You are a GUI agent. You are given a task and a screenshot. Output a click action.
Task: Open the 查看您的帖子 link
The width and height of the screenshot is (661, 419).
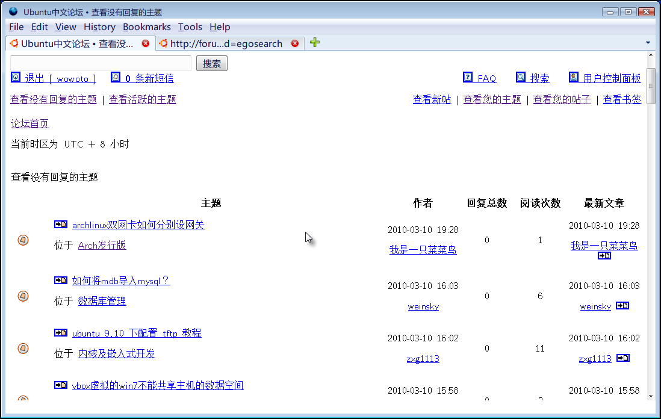click(562, 99)
